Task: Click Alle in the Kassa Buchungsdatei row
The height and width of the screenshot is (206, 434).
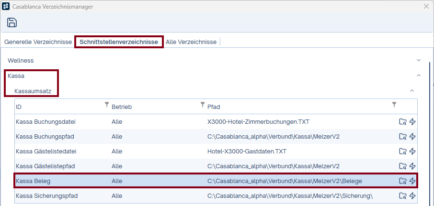Action: (x=117, y=122)
